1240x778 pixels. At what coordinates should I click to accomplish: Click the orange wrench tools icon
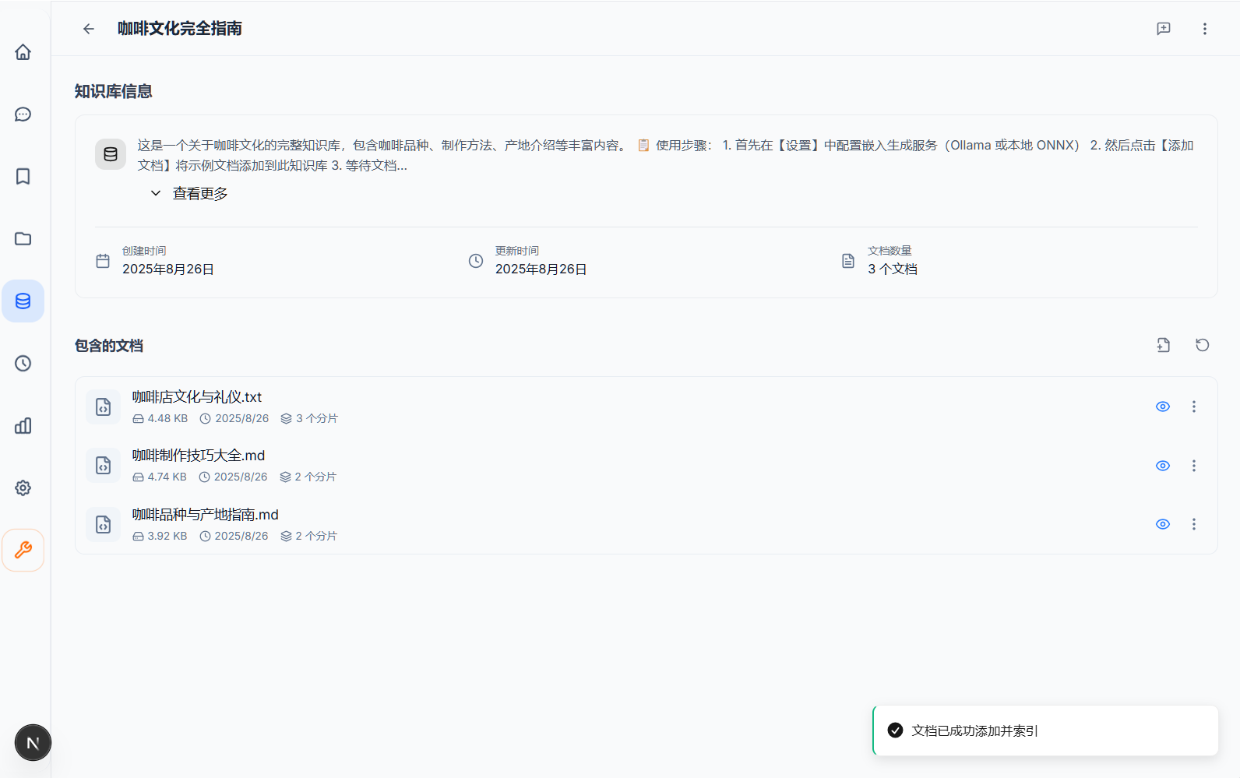(x=23, y=551)
